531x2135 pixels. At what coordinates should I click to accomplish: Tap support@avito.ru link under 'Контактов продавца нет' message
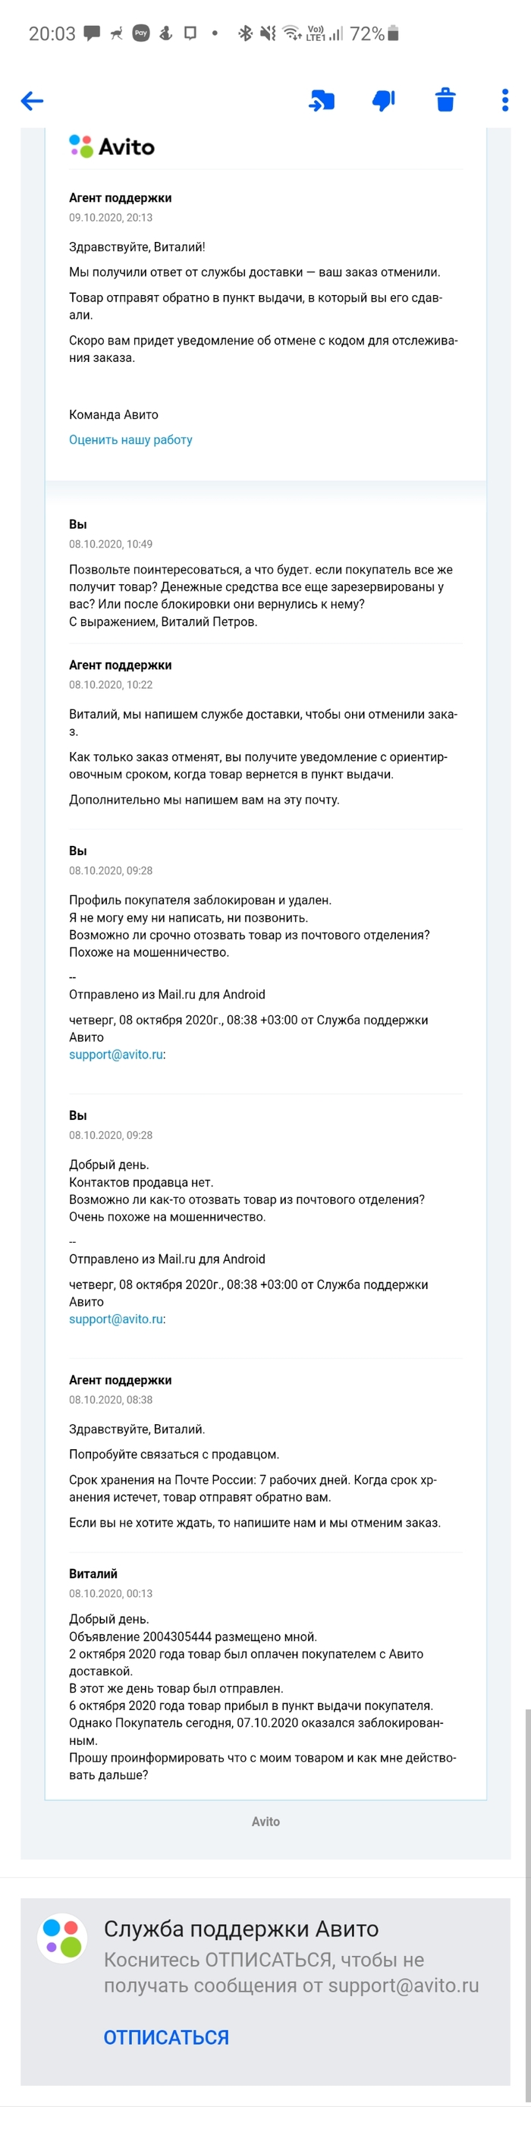pos(116,1319)
